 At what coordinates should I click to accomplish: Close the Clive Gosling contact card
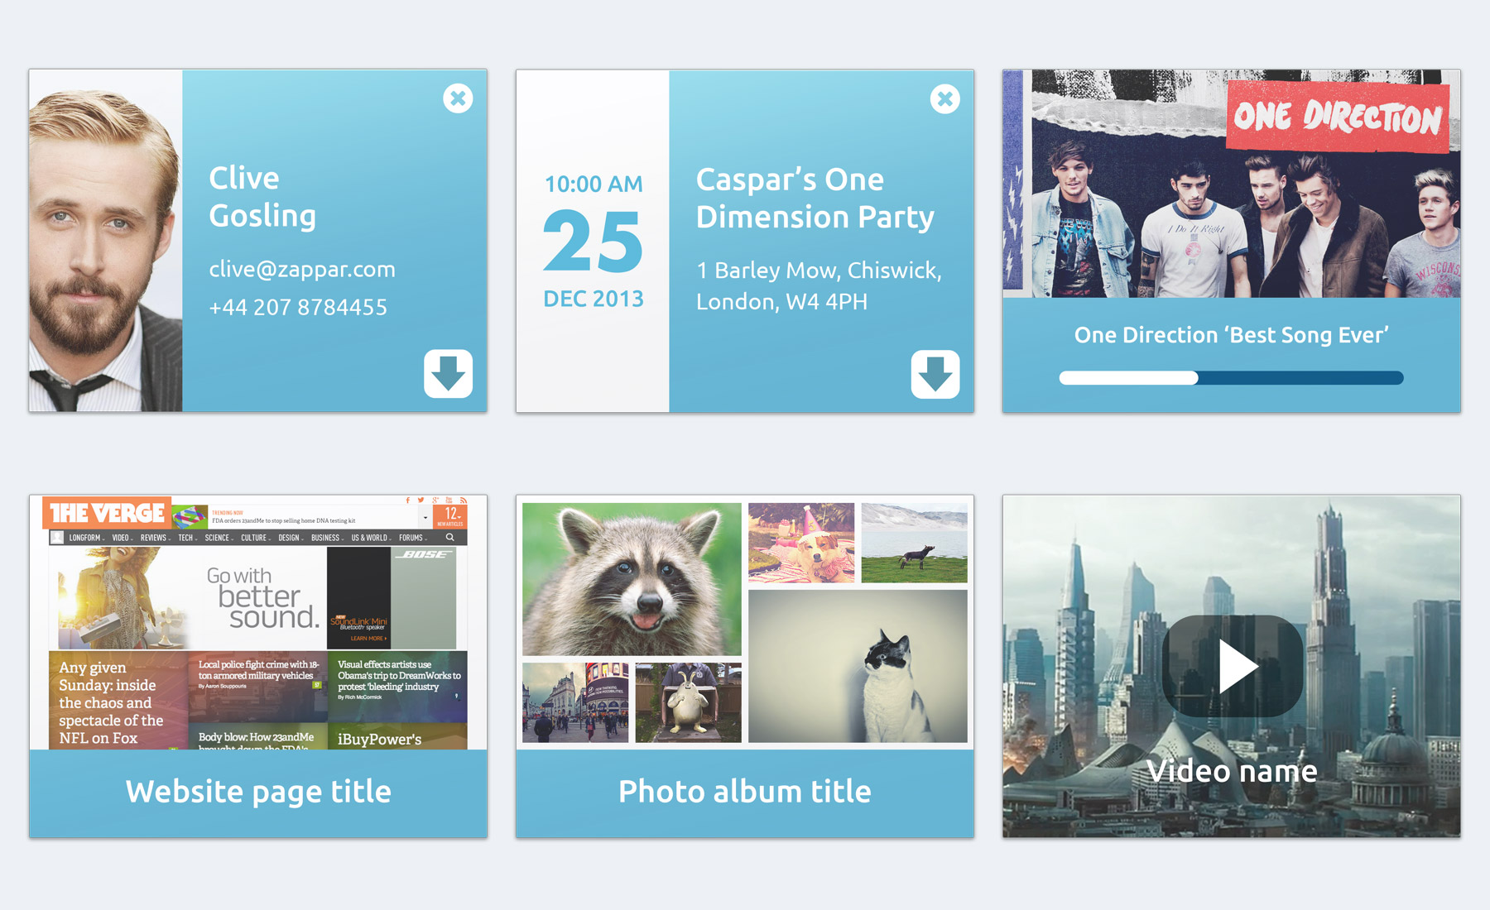(x=458, y=98)
